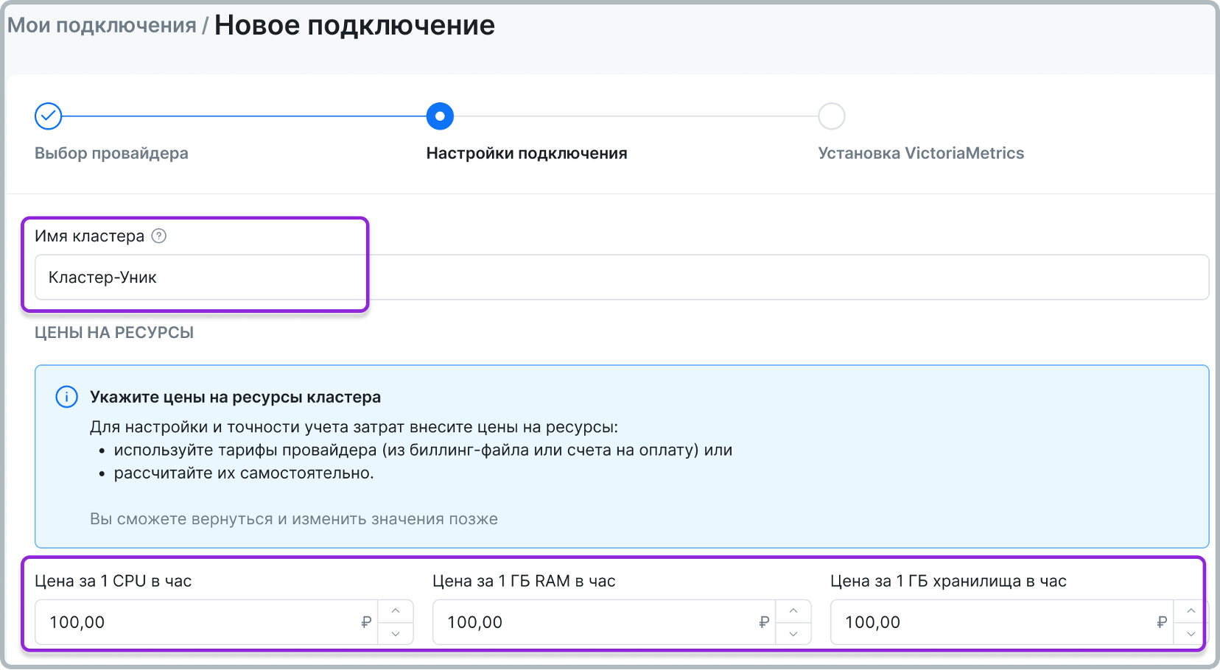Click the help icon next to Имя кластера
The width and height of the screenshot is (1220, 670).
point(158,236)
